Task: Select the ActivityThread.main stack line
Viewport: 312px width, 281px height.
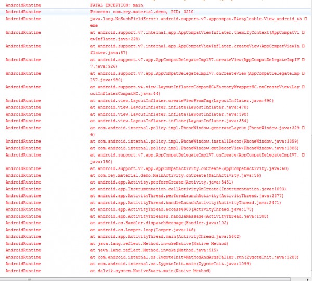Action: [165, 236]
